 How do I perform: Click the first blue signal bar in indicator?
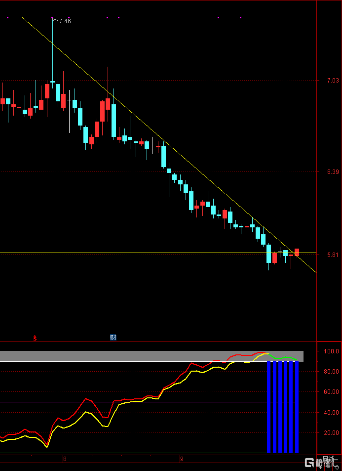(x=269, y=407)
